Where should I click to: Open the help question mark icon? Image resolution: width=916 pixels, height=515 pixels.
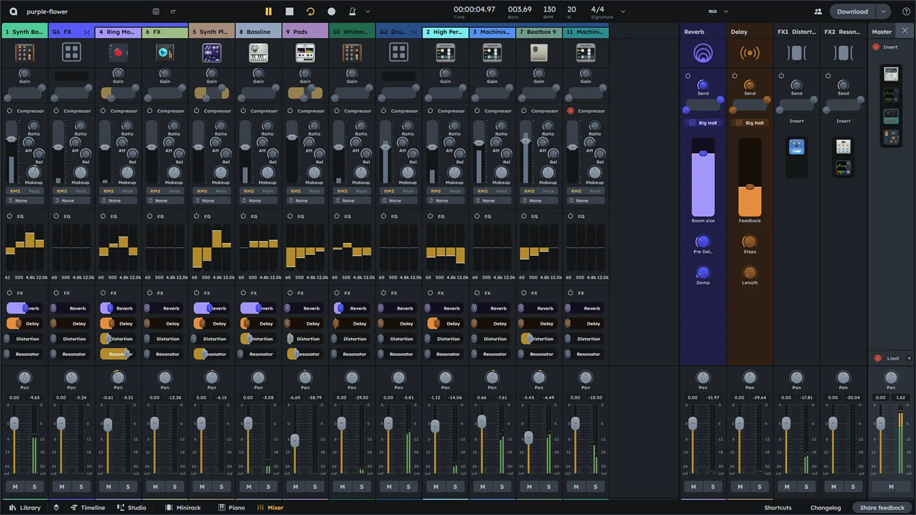(x=906, y=11)
